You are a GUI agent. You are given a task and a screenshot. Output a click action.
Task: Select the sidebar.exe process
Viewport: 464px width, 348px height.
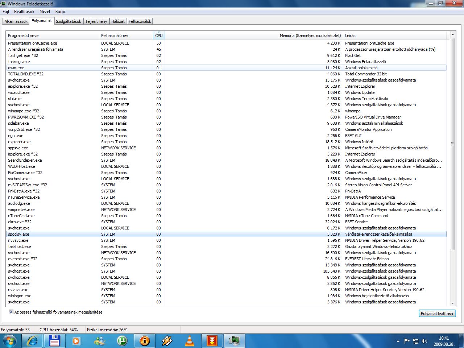(x=227, y=123)
